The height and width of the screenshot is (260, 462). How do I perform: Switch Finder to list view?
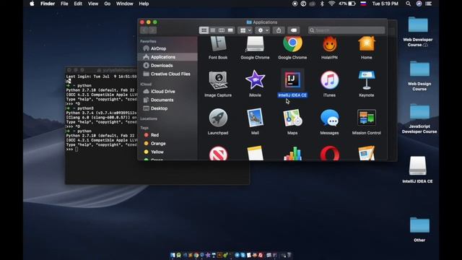[213, 30]
